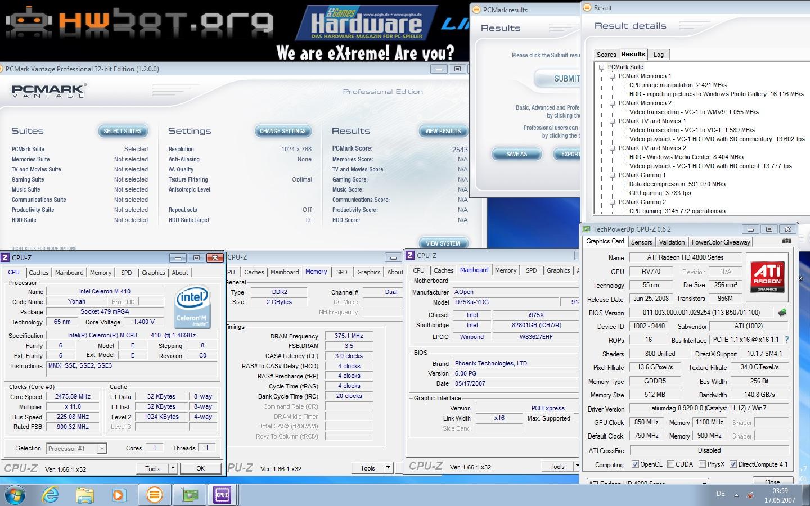Click the BIOS save chip icon in GPU-Z
Image resolution: width=810 pixels, height=506 pixels.
782,312
